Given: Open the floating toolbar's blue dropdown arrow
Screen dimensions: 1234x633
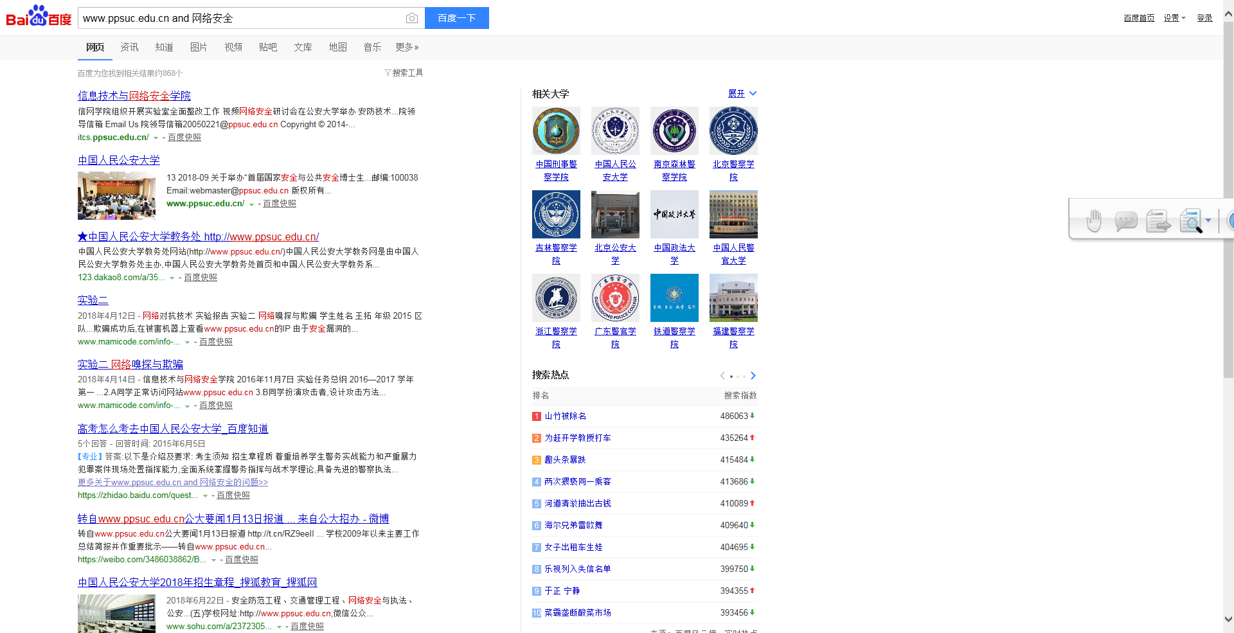Looking at the screenshot, I should click(1208, 220).
